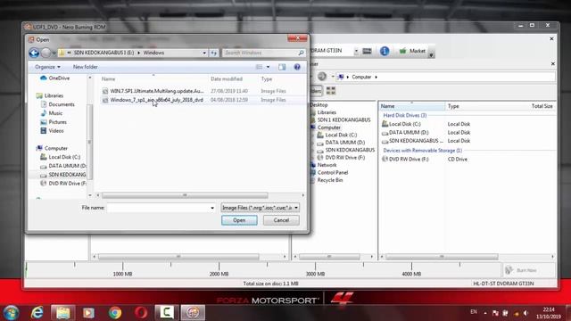Toggle the preview pane icon
The image size is (571, 321).
tap(282, 67)
